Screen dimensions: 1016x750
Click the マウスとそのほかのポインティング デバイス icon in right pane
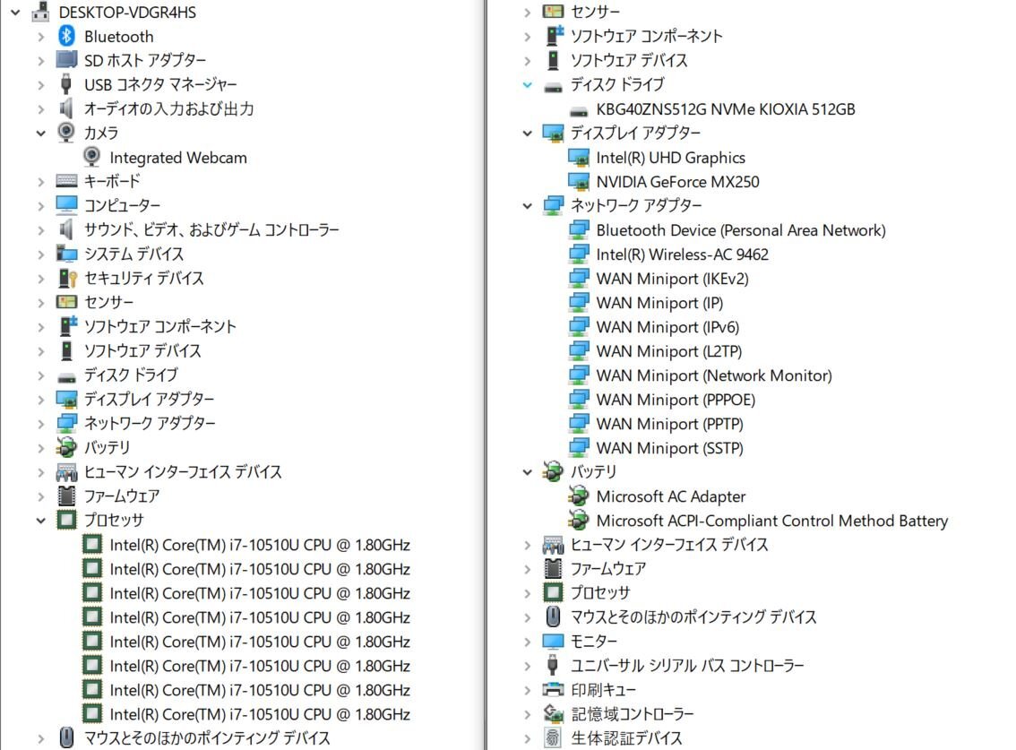(x=553, y=616)
